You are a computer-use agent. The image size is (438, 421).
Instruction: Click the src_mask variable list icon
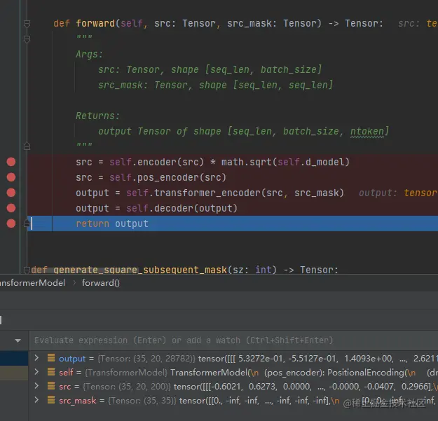click(51, 400)
